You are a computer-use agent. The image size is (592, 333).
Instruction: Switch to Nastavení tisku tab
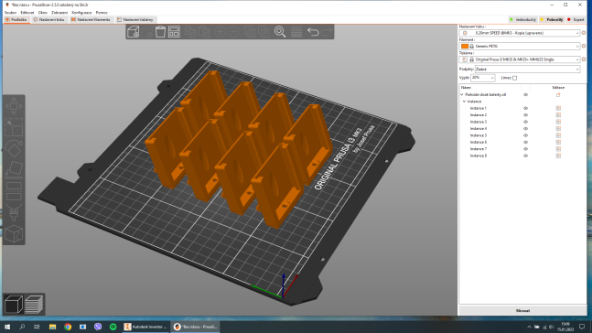pos(49,19)
